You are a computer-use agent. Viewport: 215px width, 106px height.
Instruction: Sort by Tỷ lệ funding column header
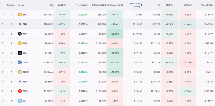tap(82, 5)
